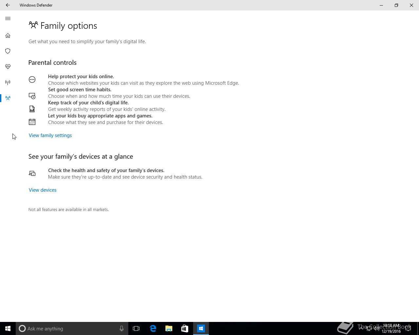Click the Family options people icon by heading

tap(33, 25)
